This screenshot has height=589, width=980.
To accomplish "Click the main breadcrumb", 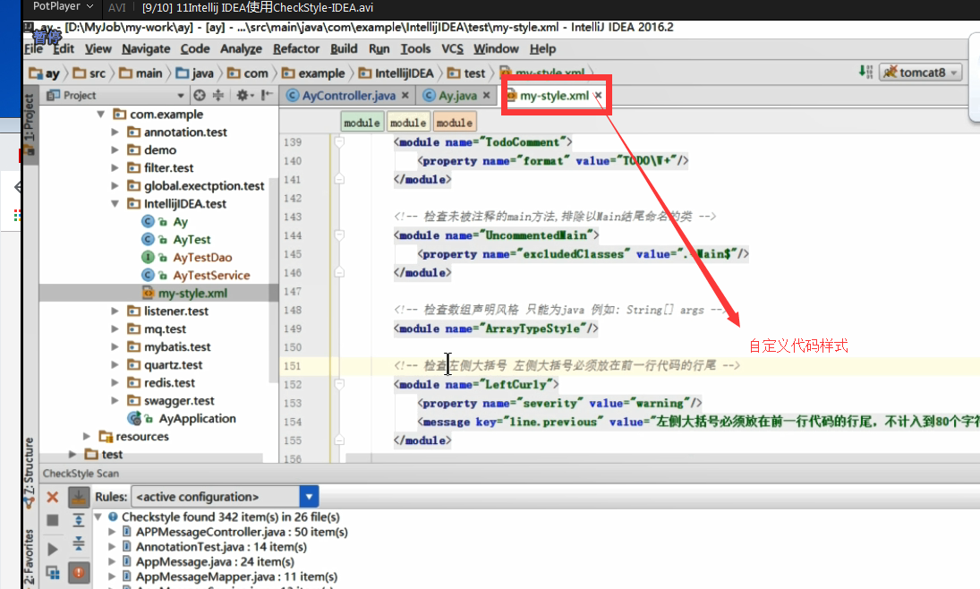I will coord(141,73).
